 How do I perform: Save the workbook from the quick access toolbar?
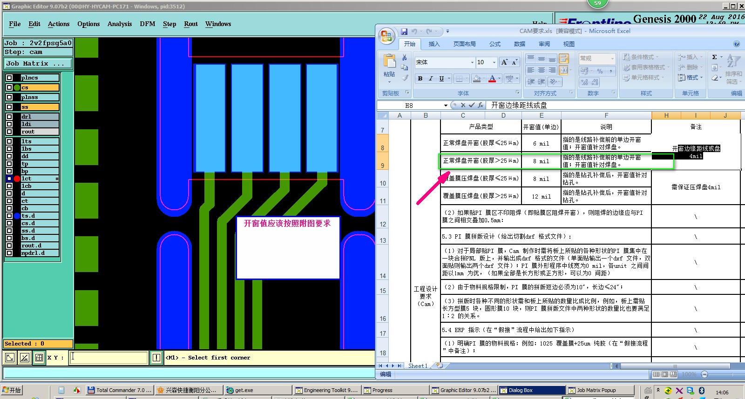click(404, 31)
